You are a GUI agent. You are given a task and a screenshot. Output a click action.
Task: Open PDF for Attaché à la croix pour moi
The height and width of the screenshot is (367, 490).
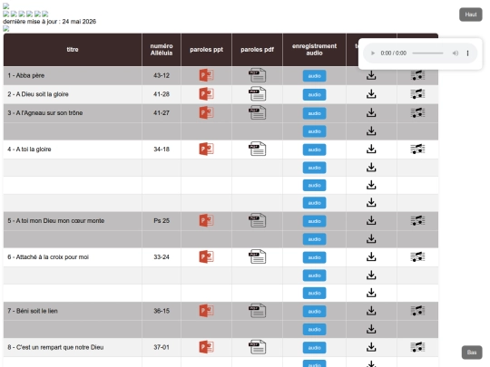(x=257, y=256)
